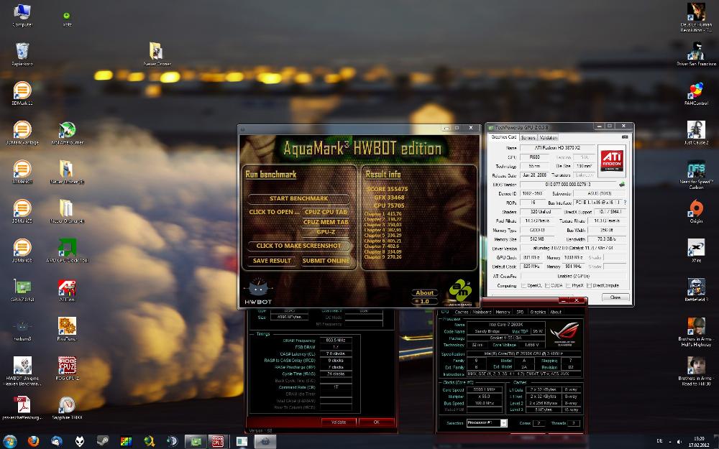This screenshot has width=719, height=449.
Task: Toggle the CUDA checkbox in GPU-Z
Action: click(x=547, y=285)
